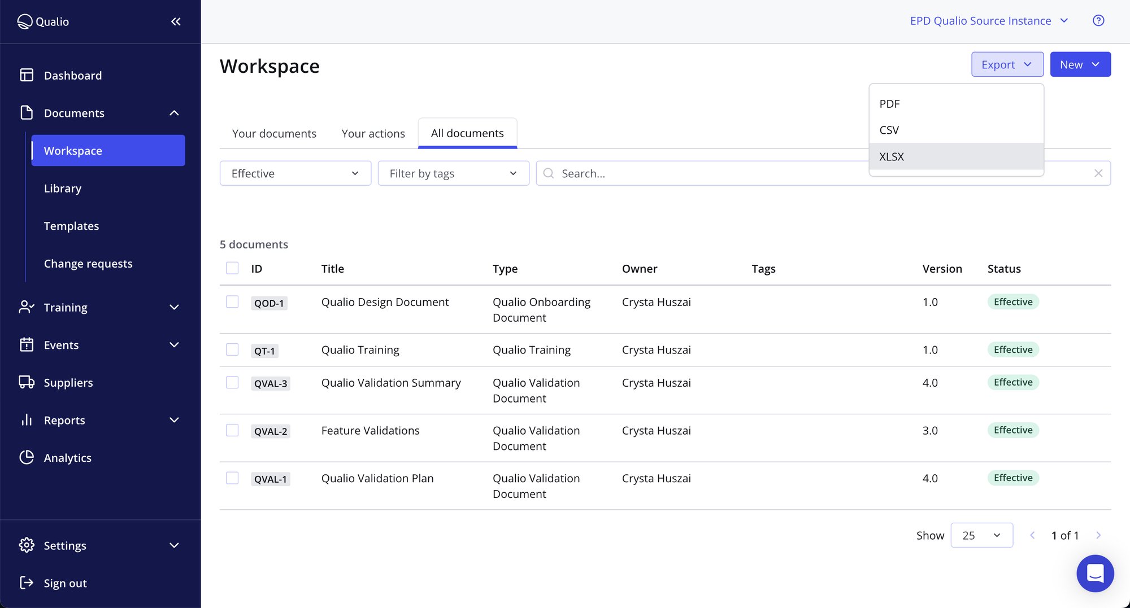1130x608 pixels.
Task: Open the help question mark icon
Action: [1098, 20]
